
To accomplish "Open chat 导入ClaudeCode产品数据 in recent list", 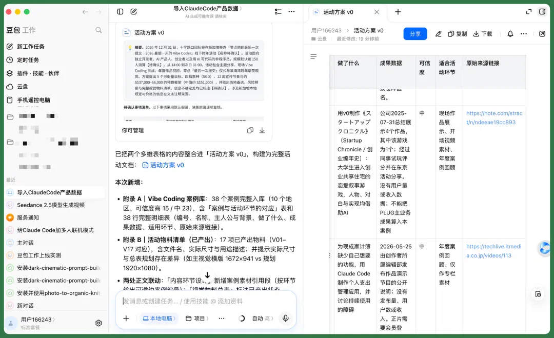I will (x=55, y=192).
